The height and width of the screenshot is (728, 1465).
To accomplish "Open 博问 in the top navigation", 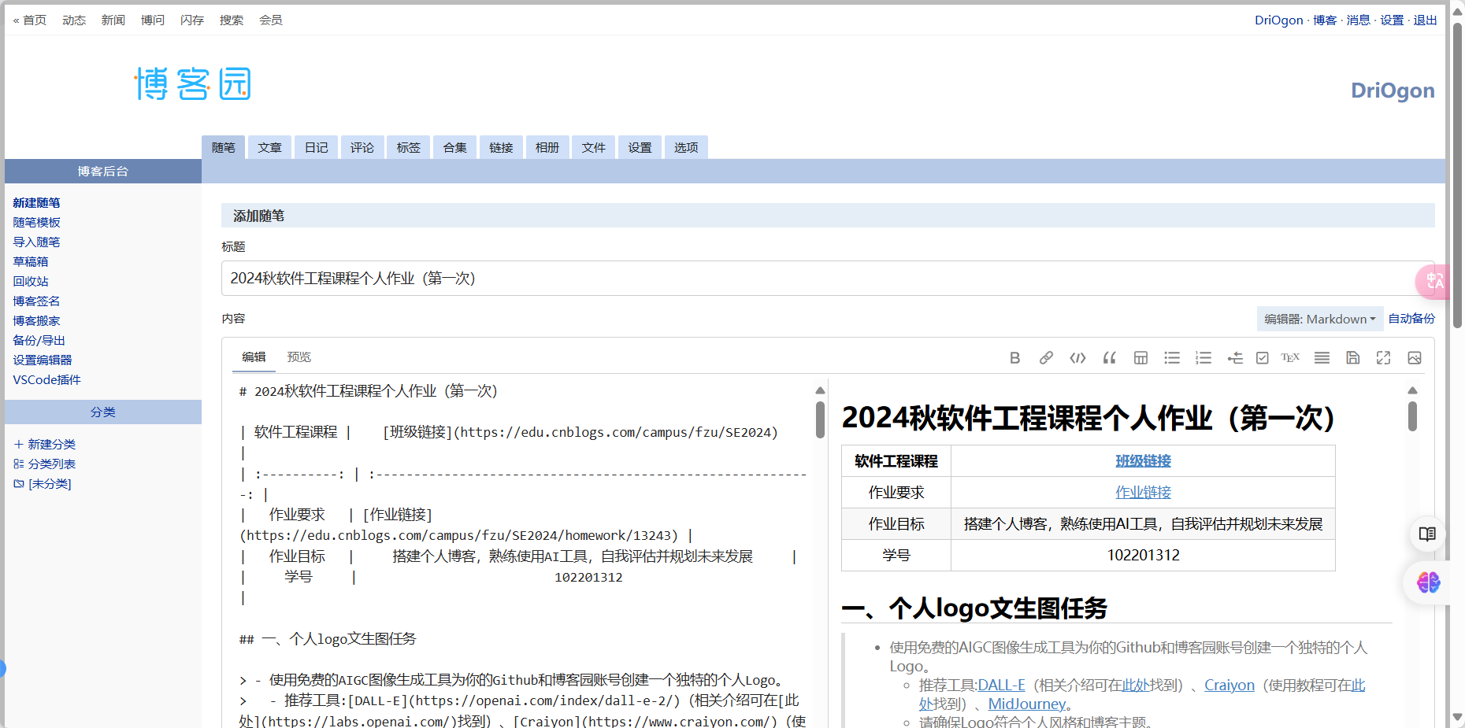I will pos(153,20).
